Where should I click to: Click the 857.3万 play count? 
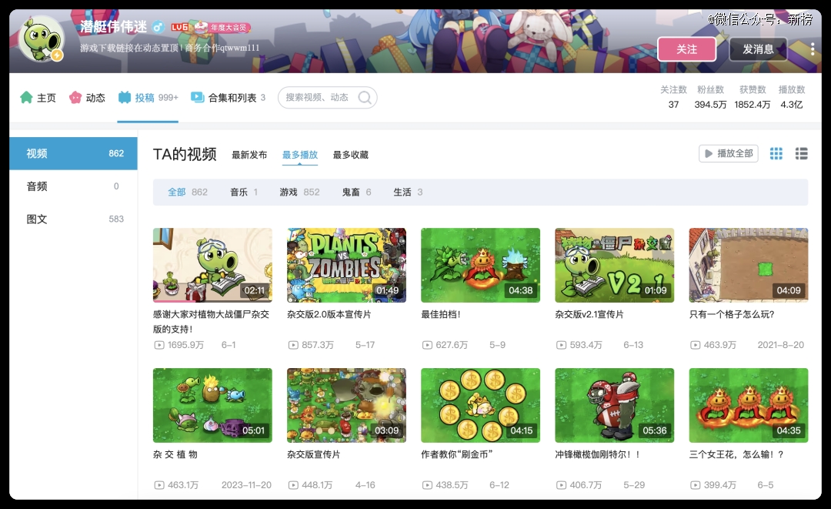(311, 345)
